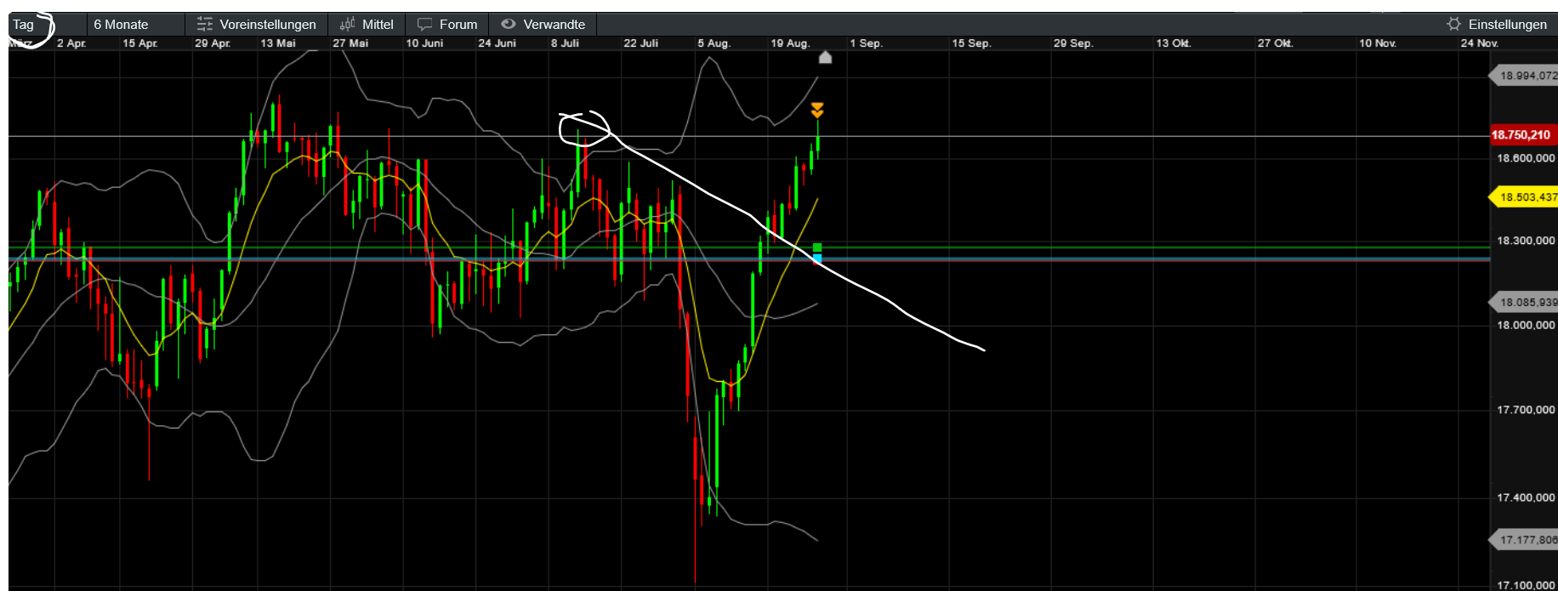The height and width of the screenshot is (591, 1558).
Task: Click the 24 Nov. date label
Action: (1480, 43)
